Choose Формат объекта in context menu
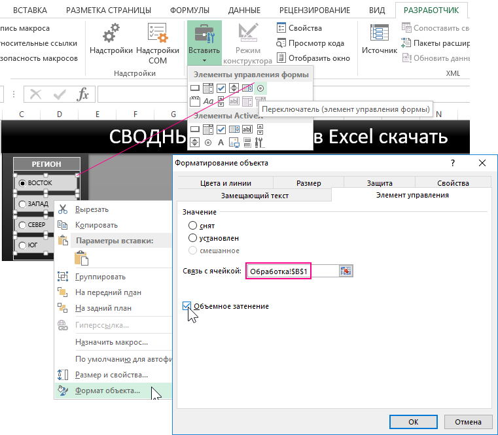 pyautogui.click(x=107, y=391)
